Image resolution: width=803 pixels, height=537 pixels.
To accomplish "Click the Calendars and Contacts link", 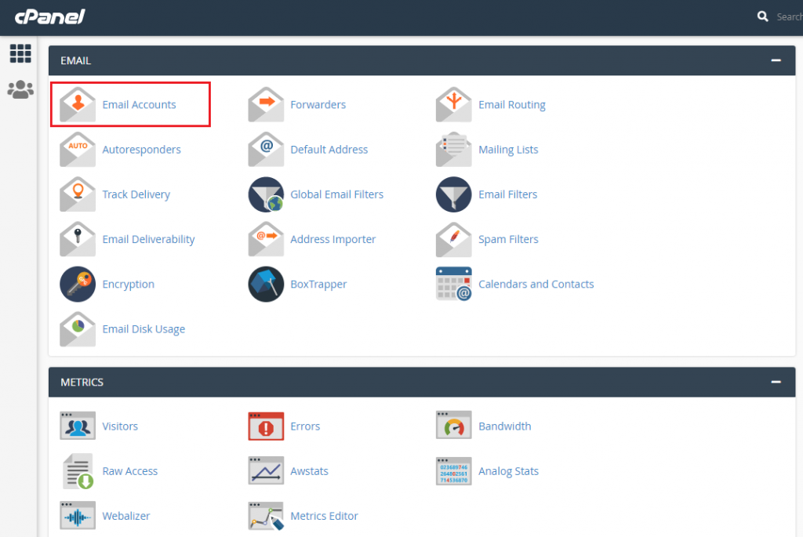I will (x=536, y=284).
